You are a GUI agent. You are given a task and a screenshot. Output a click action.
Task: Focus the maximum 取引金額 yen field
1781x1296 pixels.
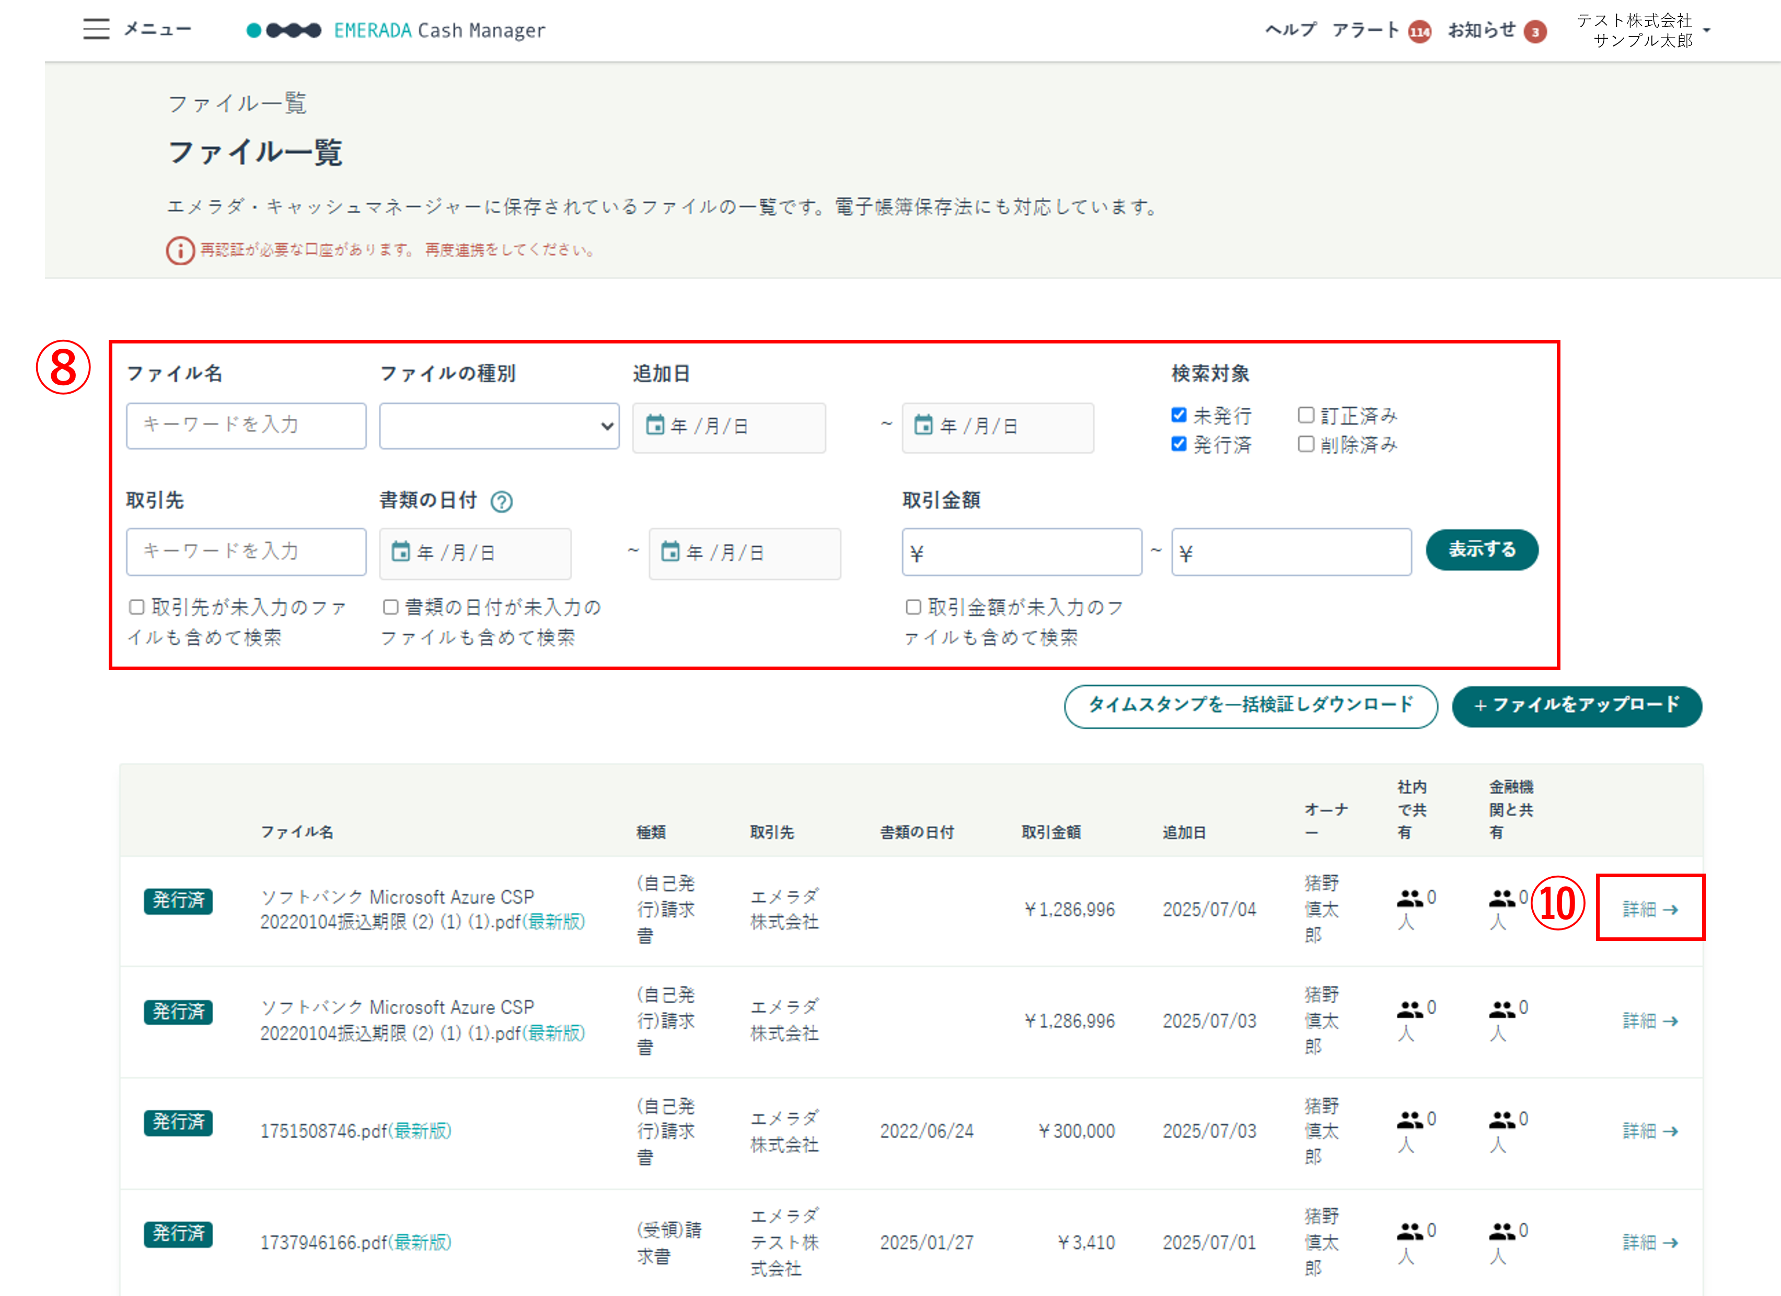(x=1291, y=552)
